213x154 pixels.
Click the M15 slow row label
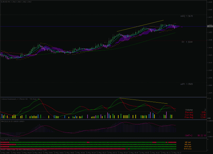point(188,149)
